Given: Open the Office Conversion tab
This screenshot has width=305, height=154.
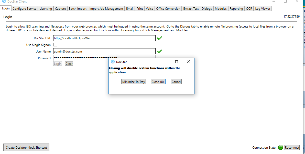Looking at the screenshot, I should coord(168,9).
